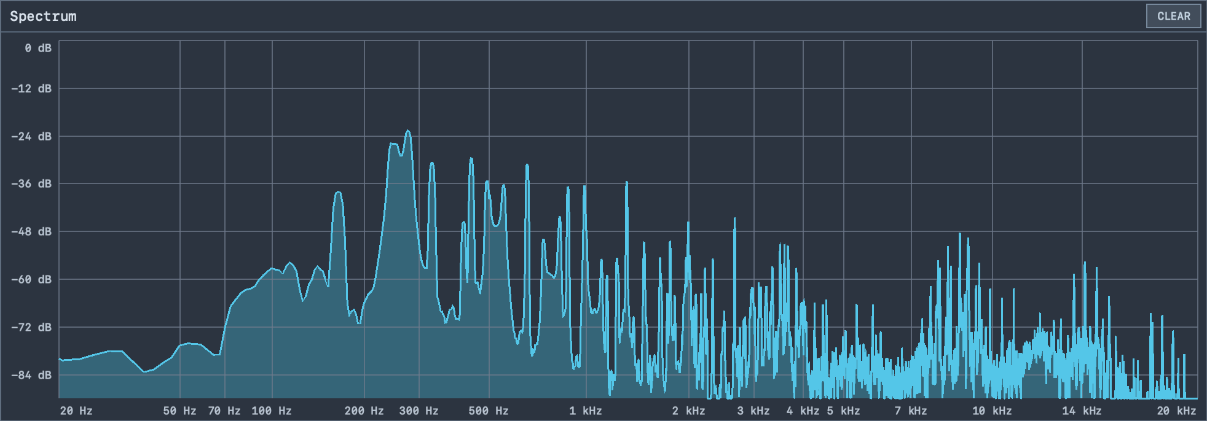
Task: Click the -12 dB axis label
Action: pos(31,88)
